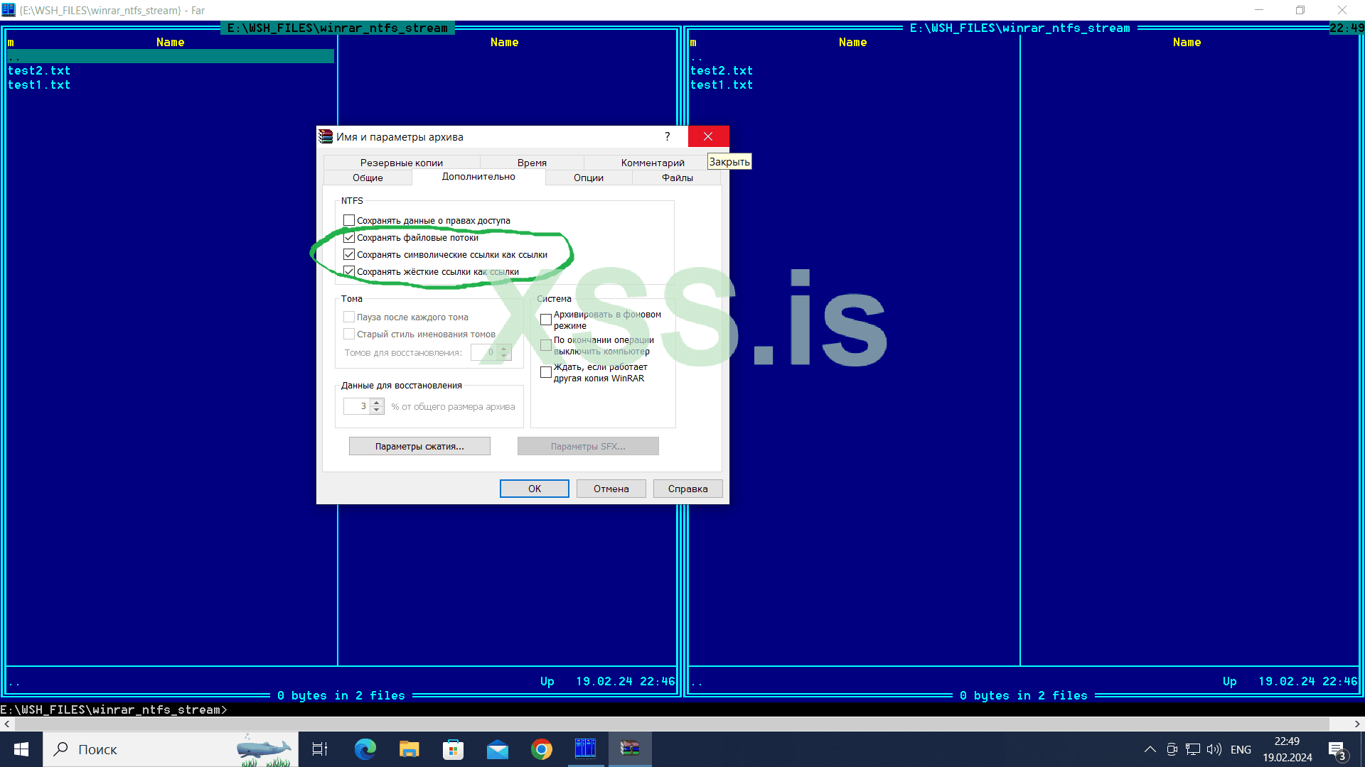Uncheck 'Сохранять символические ссылки как ссылки'
Image resolution: width=1365 pixels, height=767 pixels.
tap(349, 254)
